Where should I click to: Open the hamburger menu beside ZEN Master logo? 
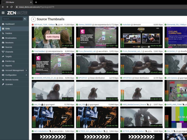click(x=3, y=13)
